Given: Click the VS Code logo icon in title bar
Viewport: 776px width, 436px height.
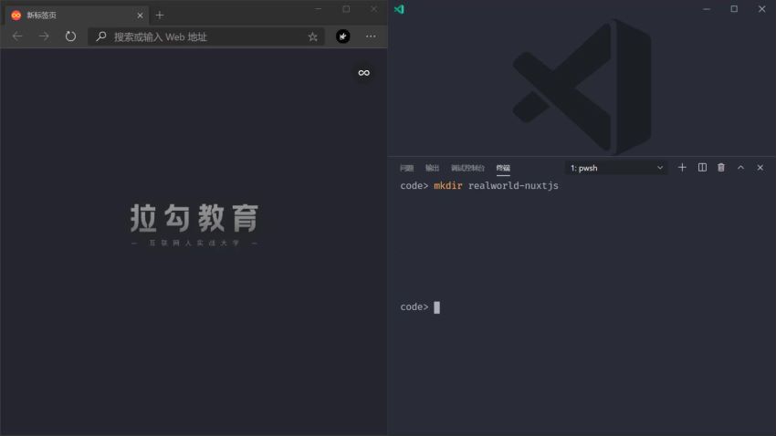Looking at the screenshot, I should pyautogui.click(x=399, y=9).
